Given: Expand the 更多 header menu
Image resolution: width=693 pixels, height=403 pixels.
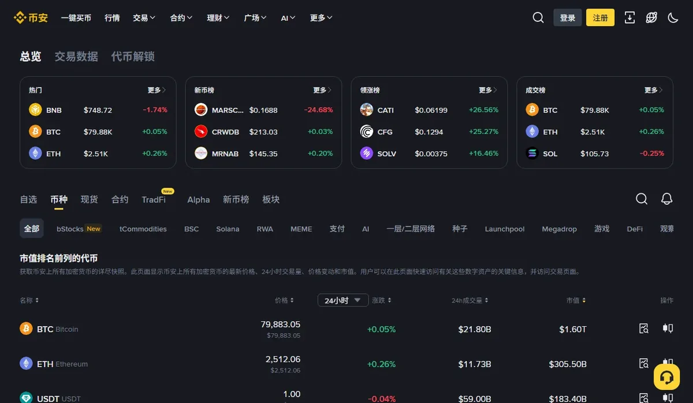Looking at the screenshot, I should pos(321,18).
